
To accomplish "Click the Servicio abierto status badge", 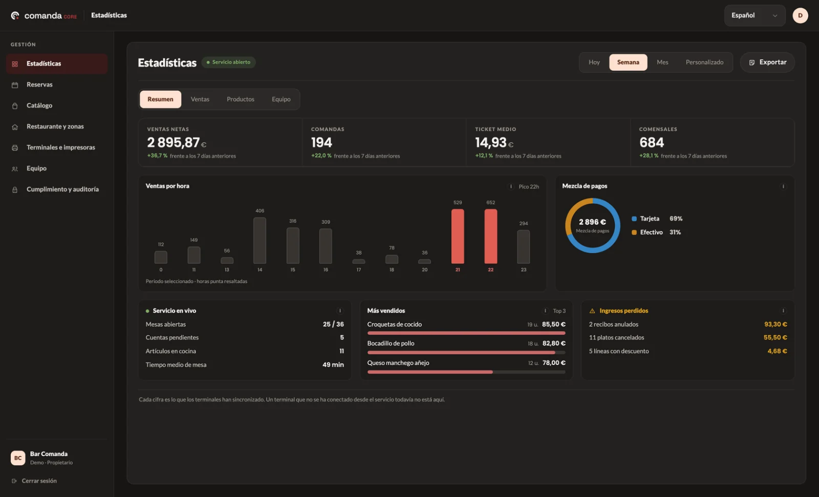I will click(x=229, y=62).
